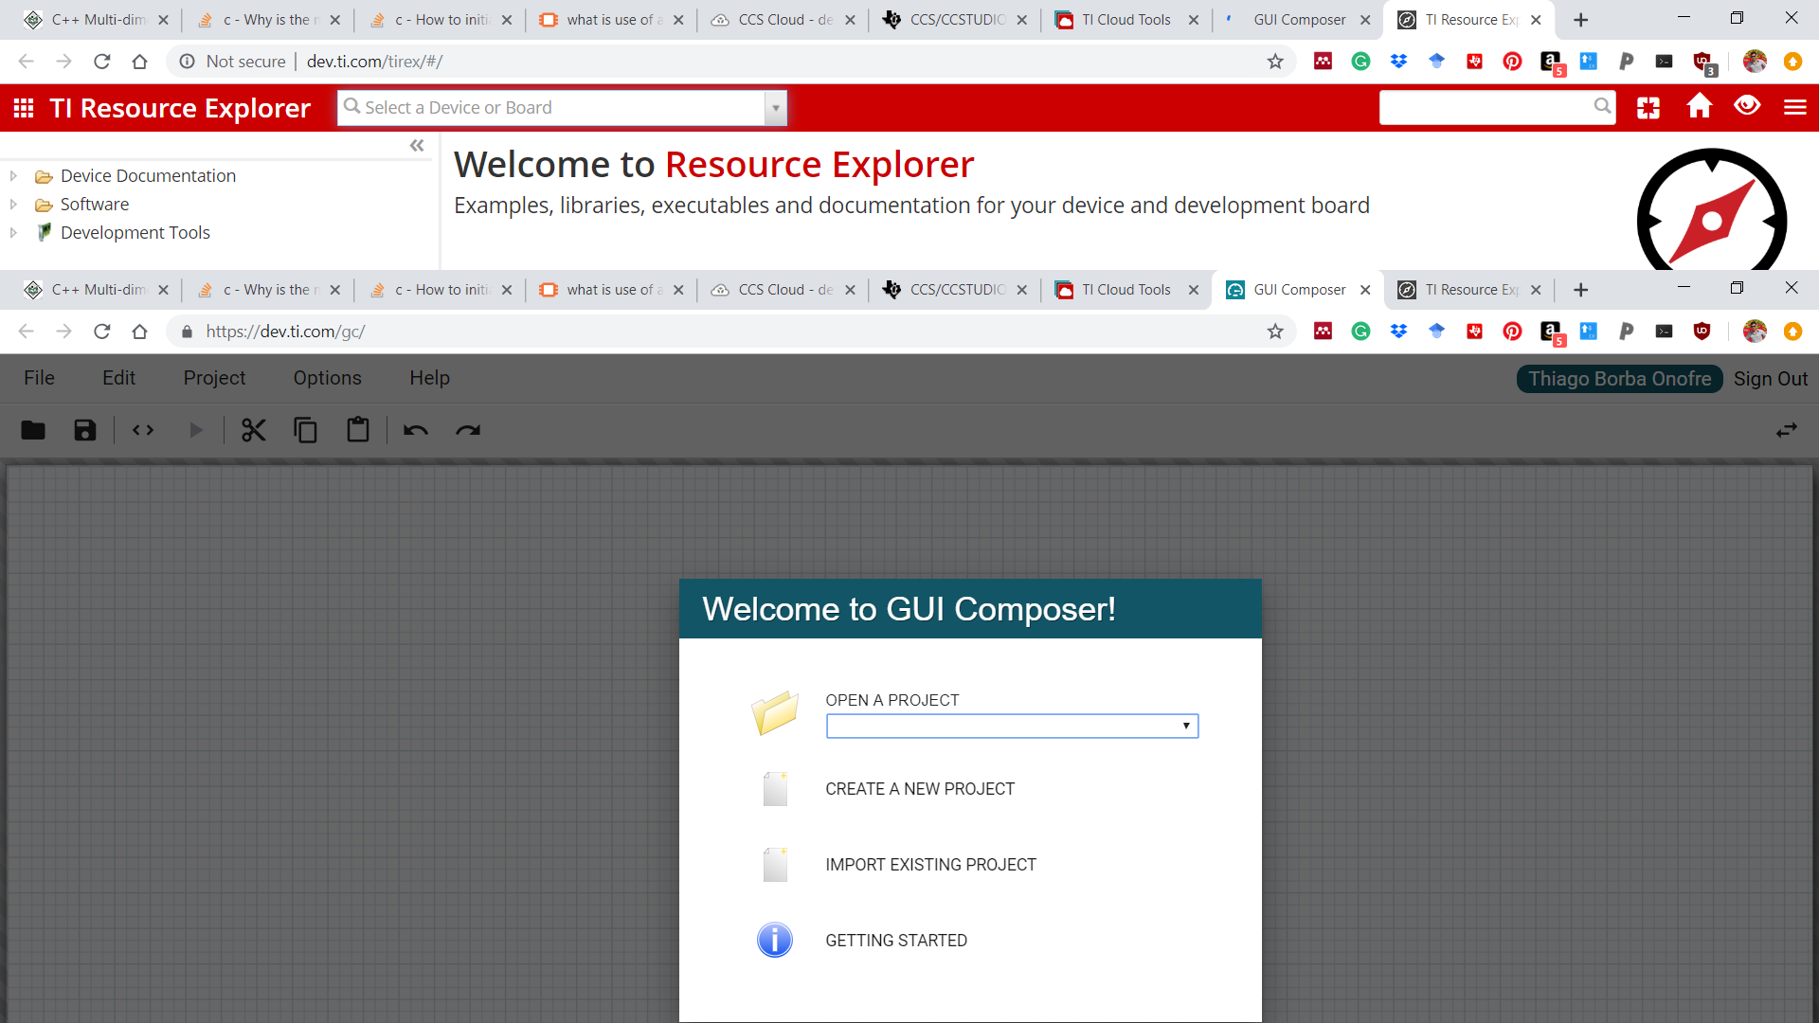This screenshot has height=1023, width=1819.
Task: Click the code view brackets icon
Action: (x=143, y=431)
